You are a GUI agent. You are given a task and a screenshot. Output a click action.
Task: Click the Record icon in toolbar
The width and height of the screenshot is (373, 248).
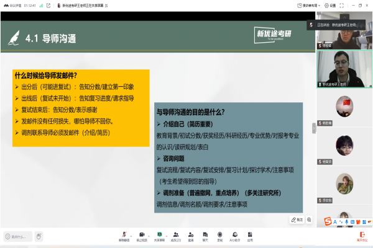(220, 234)
